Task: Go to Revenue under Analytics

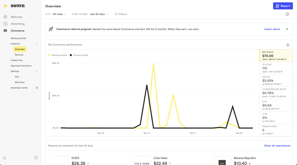Action: 19,55
